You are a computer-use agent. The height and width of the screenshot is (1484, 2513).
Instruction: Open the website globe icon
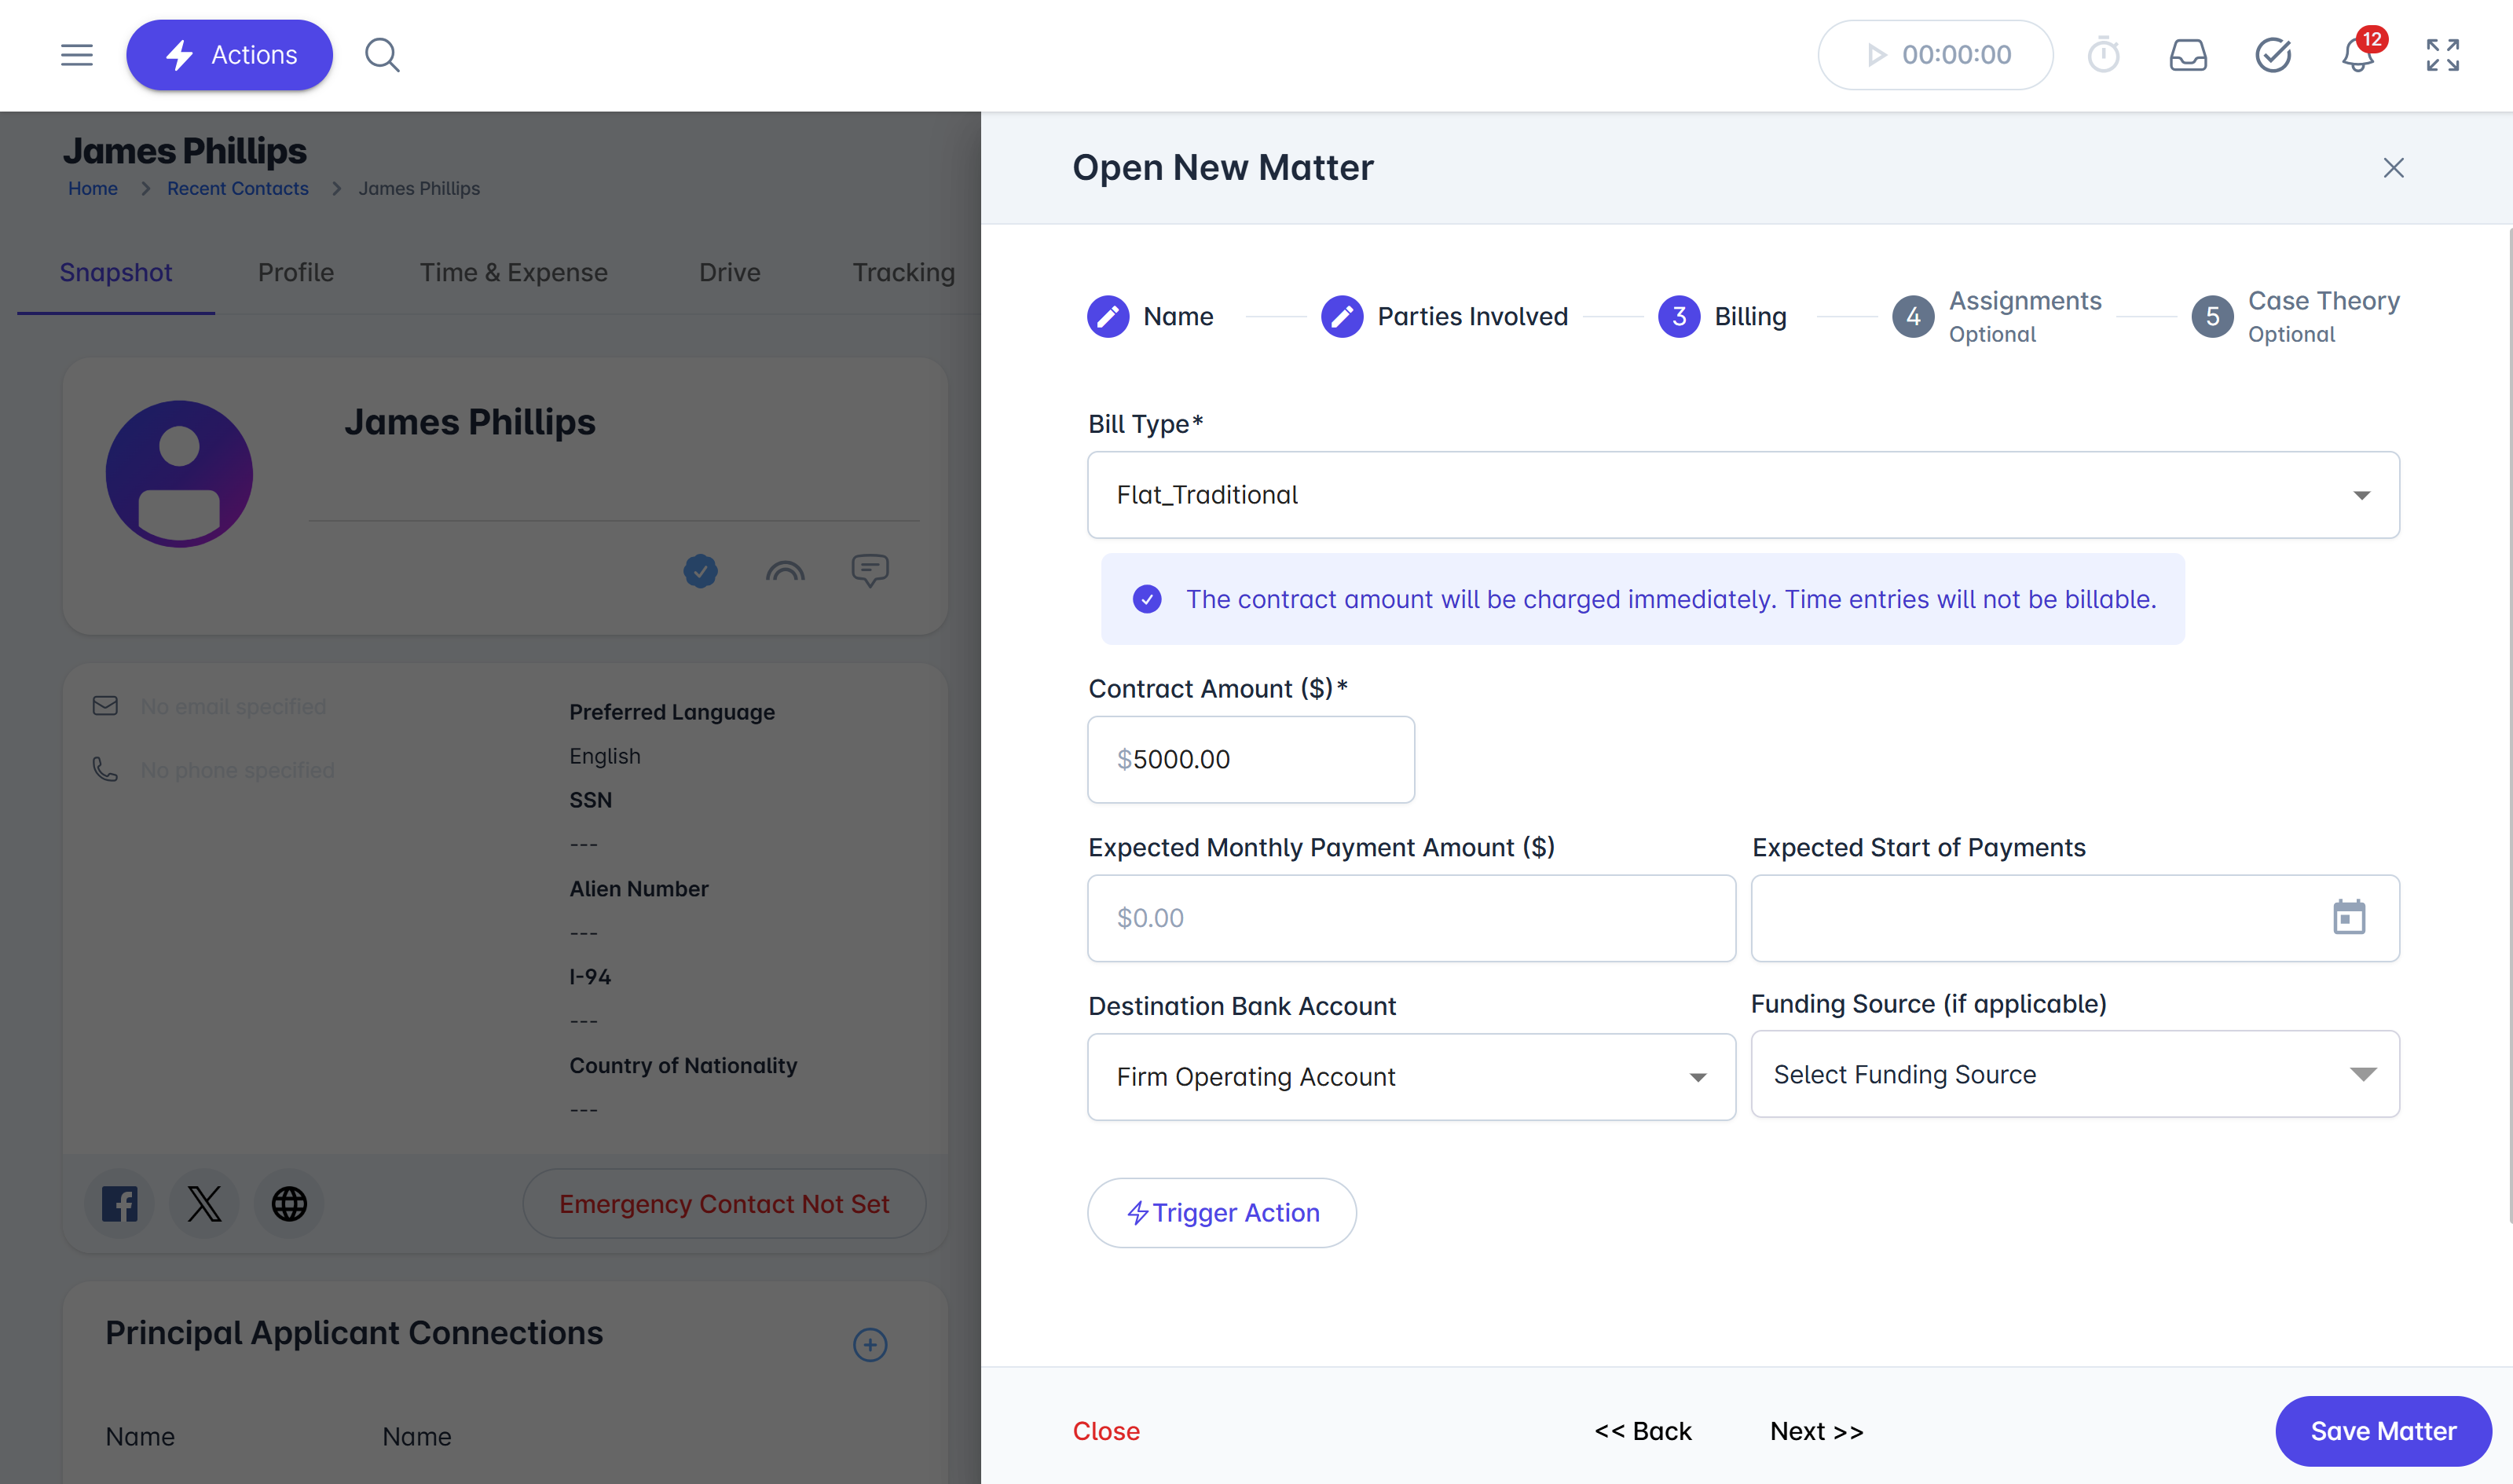(x=289, y=1204)
